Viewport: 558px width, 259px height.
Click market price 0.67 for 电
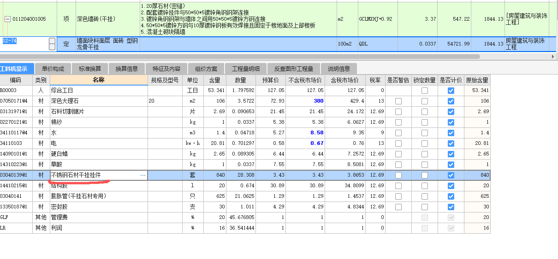306,144
